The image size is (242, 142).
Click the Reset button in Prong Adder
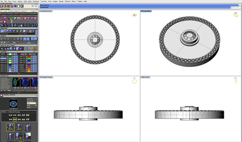click(x=29, y=108)
